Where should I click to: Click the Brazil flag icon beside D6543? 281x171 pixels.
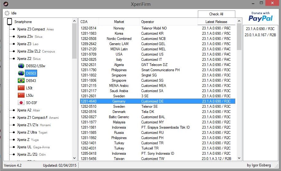coord(21,80)
